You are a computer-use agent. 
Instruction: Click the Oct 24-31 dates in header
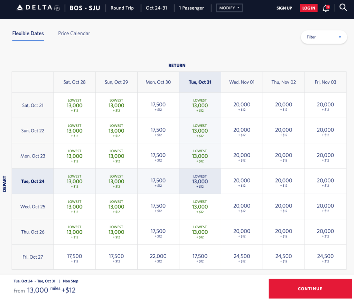point(156,8)
